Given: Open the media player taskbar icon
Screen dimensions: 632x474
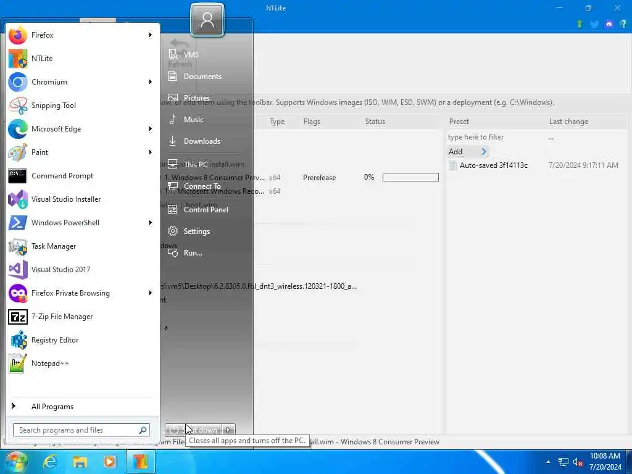Looking at the screenshot, I should click(x=110, y=462).
